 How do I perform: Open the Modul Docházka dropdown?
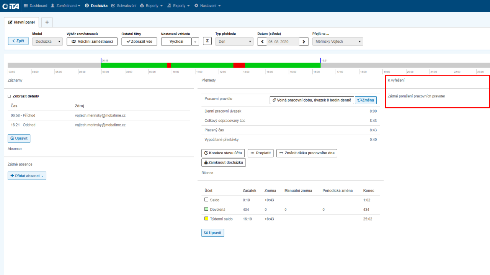click(x=47, y=42)
